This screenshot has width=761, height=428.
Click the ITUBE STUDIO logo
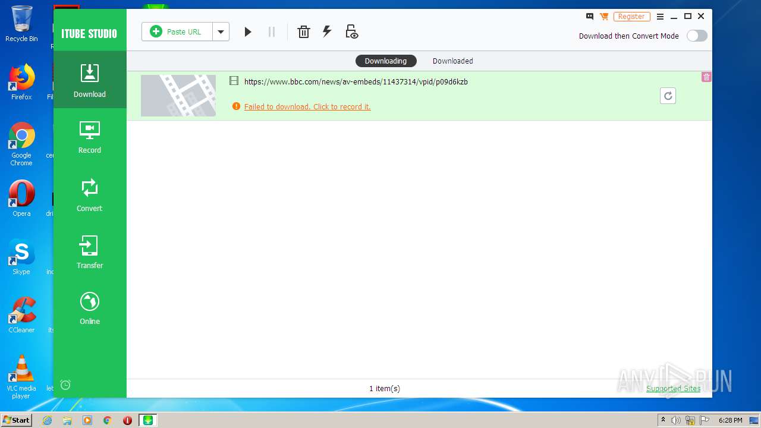click(89, 33)
